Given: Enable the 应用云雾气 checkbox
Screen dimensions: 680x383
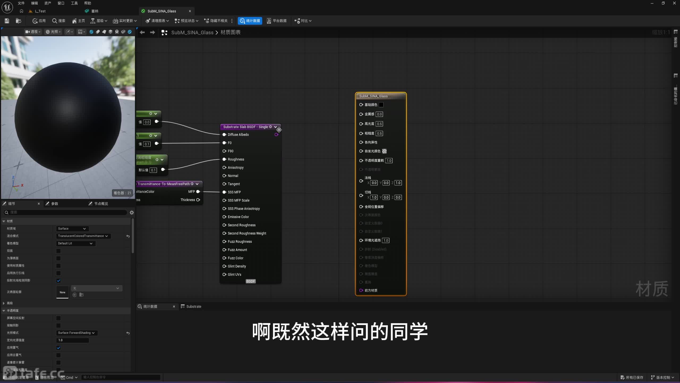Looking at the screenshot, I should [x=58, y=355].
